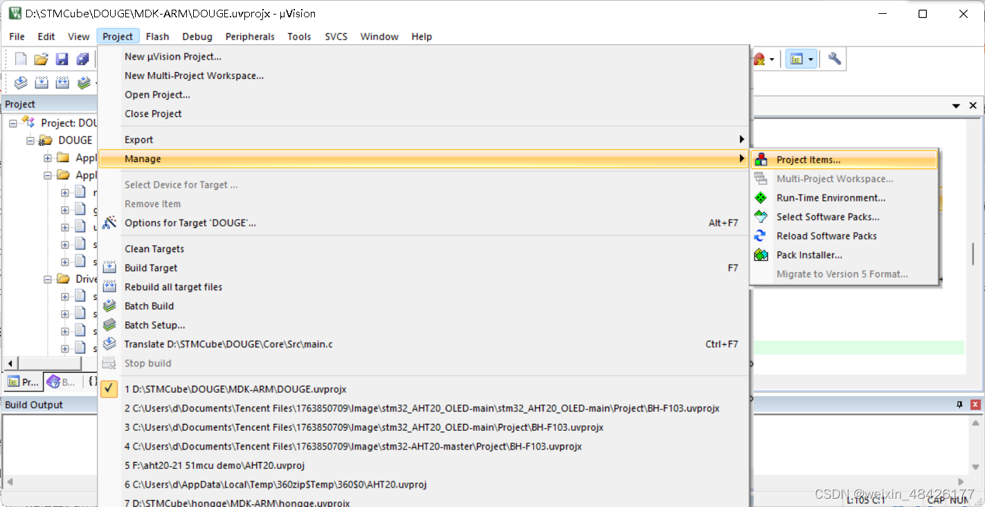Click the Rebuild toolbar icon in build toolbar
This screenshot has width=985, height=507.
click(62, 82)
